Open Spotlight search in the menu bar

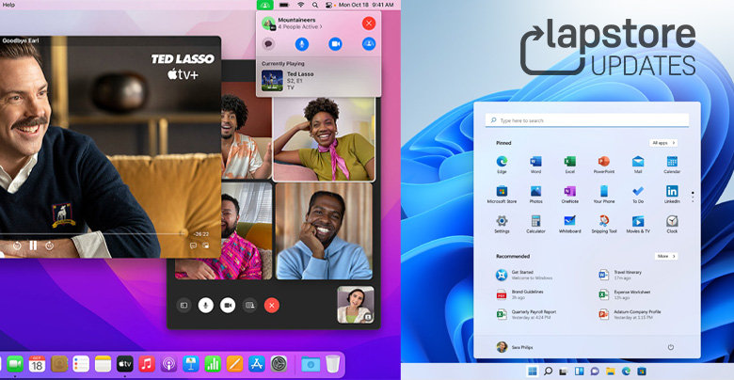tap(315, 5)
